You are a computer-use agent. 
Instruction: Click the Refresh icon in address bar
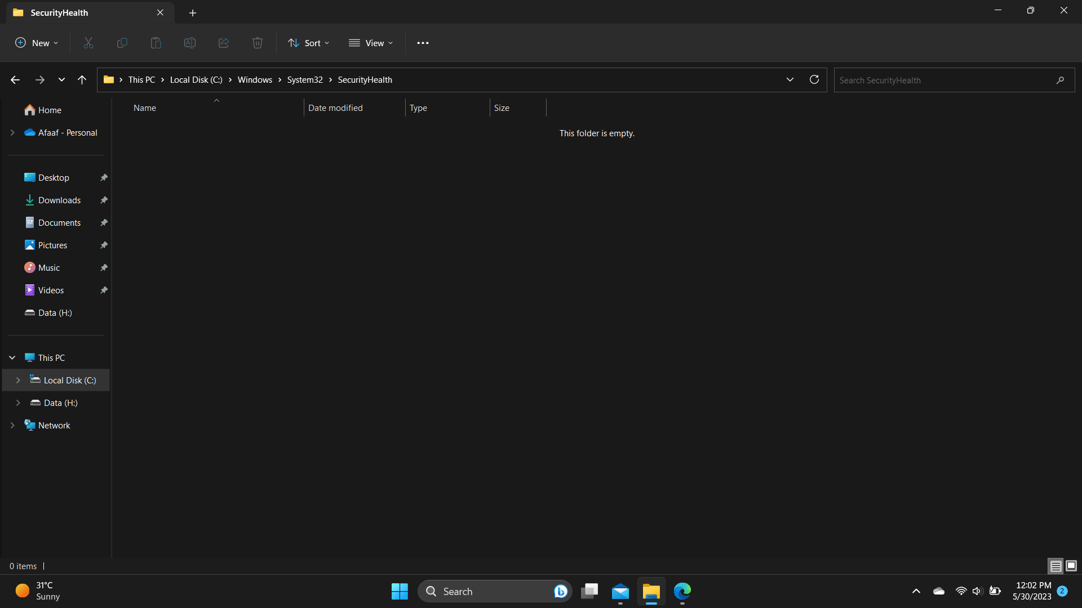814,79
